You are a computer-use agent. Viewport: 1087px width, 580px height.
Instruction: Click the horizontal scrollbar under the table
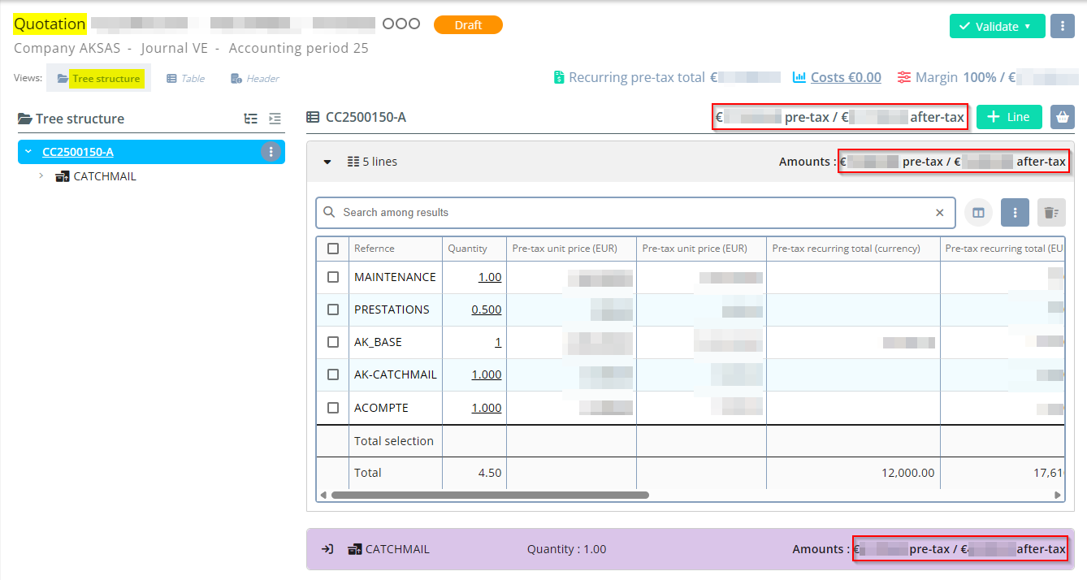pyautogui.click(x=490, y=495)
